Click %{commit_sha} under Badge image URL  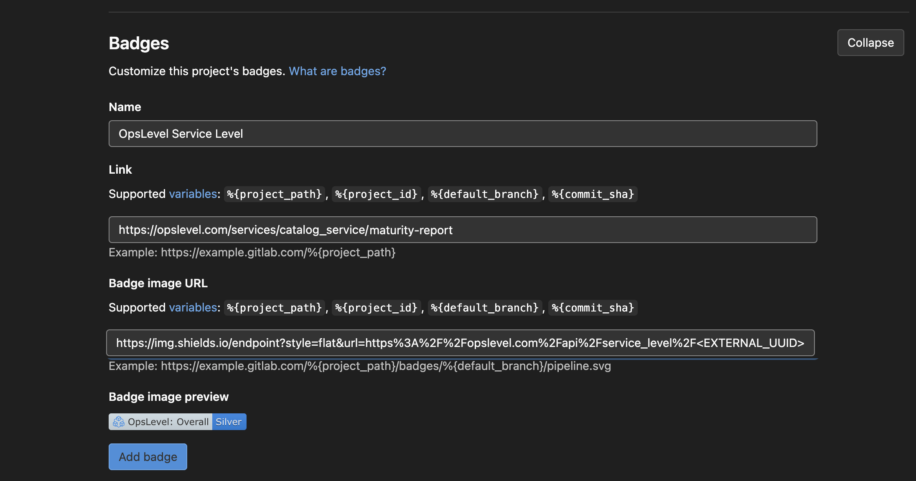pos(593,308)
